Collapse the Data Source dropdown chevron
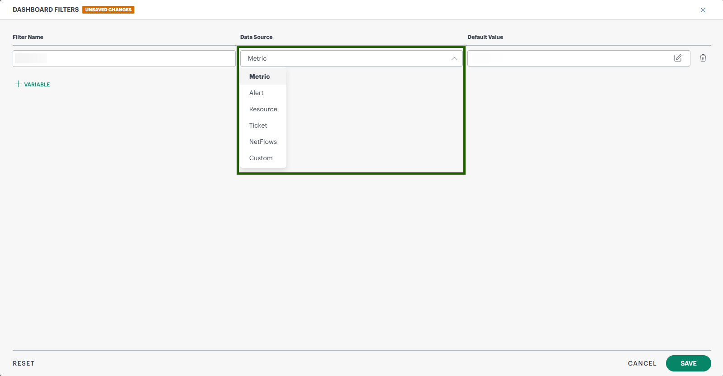This screenshot has height=376, width=723. [454, 58]
